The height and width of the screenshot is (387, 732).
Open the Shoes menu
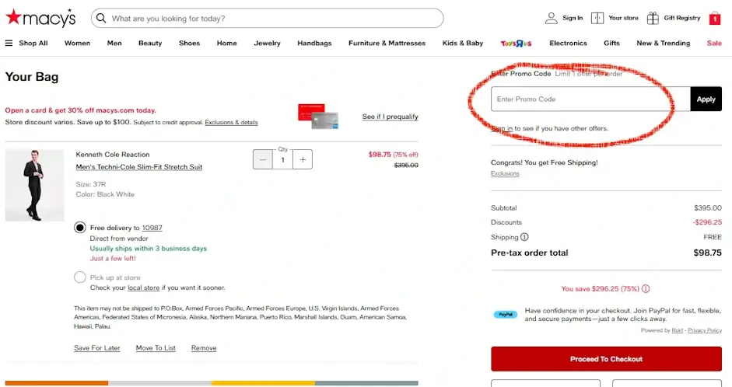[190, 43]
